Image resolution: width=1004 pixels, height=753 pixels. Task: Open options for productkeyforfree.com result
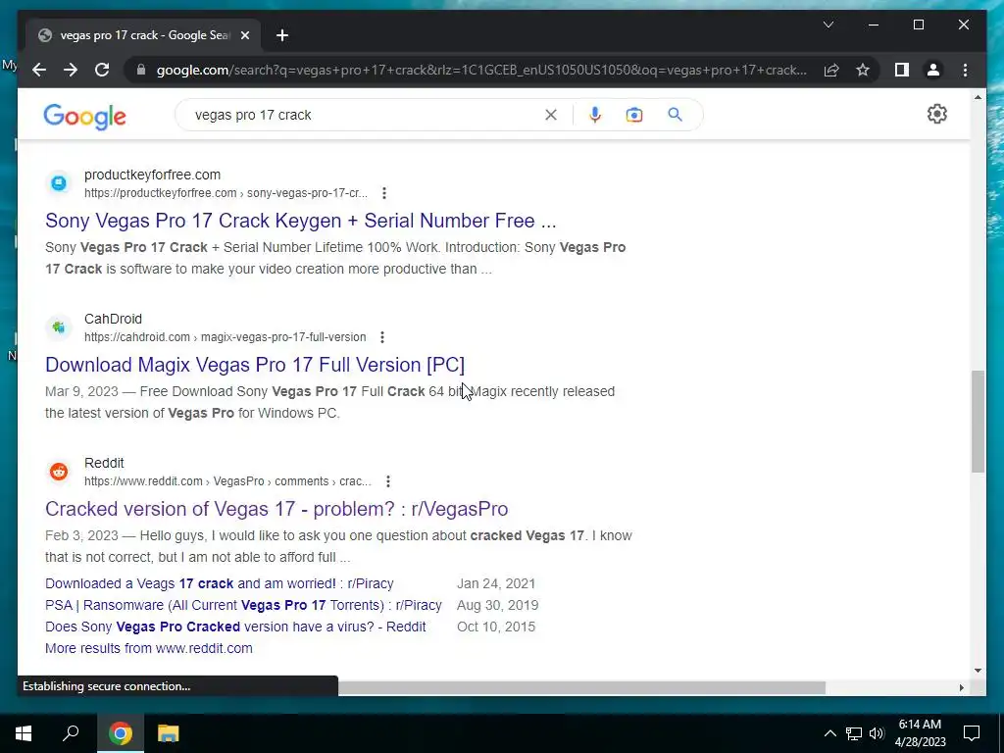click(x=384, y=193)
